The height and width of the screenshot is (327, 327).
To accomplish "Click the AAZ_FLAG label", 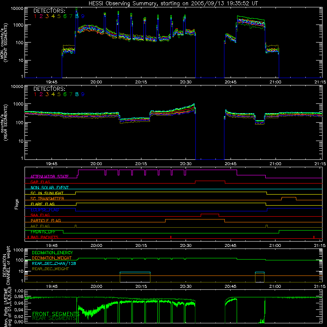I will pos(40,226).
